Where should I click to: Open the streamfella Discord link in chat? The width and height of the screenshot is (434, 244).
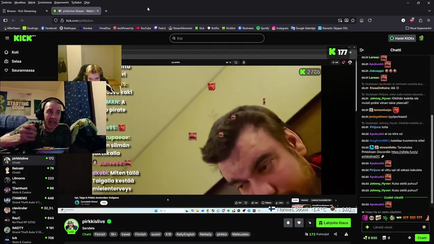pos(390,154)
